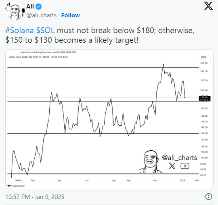
Task: Click the blue verified badge beside Ali
Action: 38,6
